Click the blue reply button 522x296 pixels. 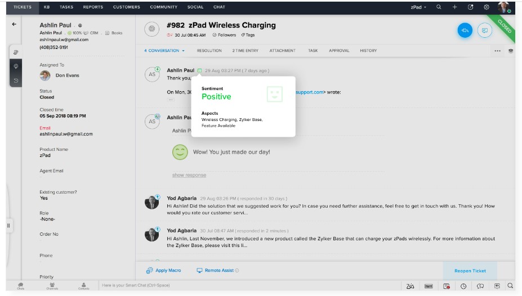(465, 30)
